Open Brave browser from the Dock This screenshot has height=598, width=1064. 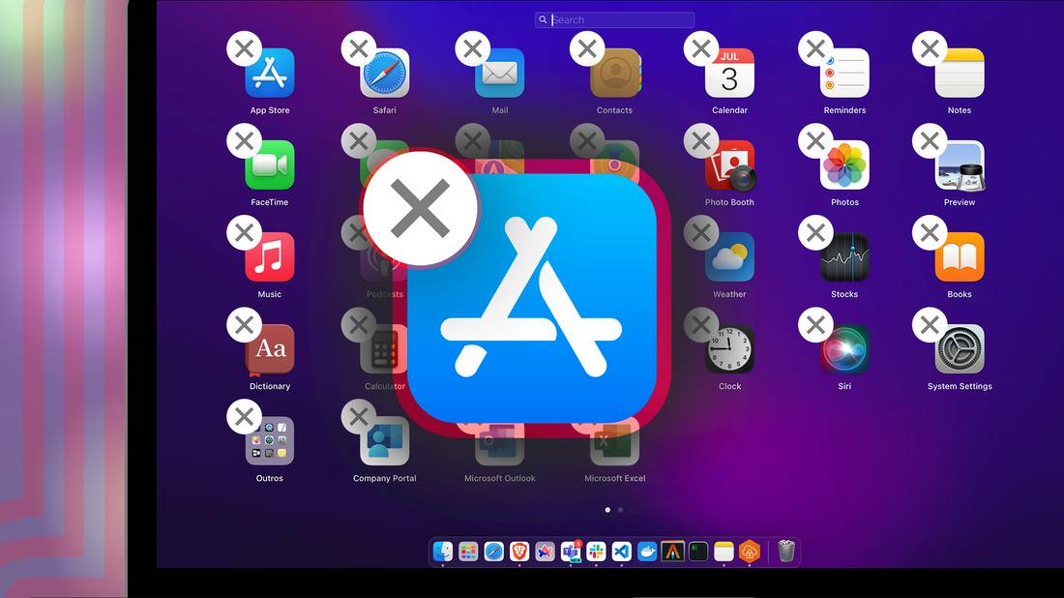coord(519,552)
